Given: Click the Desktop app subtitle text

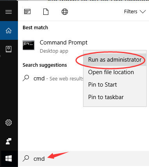Looking at the screenshot, I should coord(54,51).
